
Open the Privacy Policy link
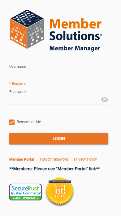(x=85, y=159)
